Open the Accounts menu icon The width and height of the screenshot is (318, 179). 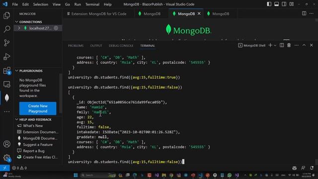6,144
